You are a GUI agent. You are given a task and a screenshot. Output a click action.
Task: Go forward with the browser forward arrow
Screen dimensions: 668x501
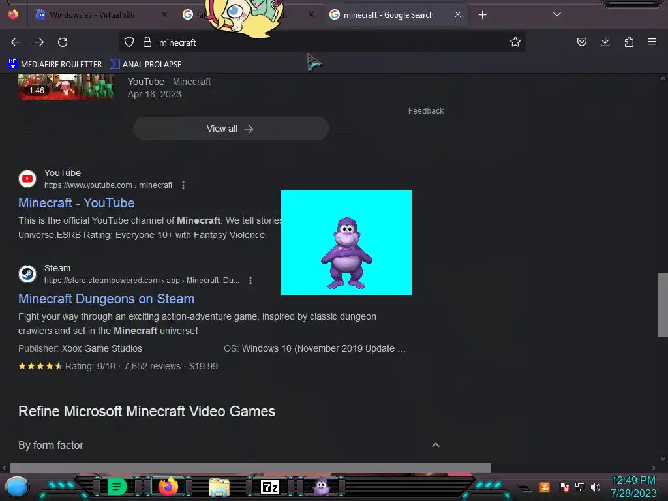coord(39,42)
